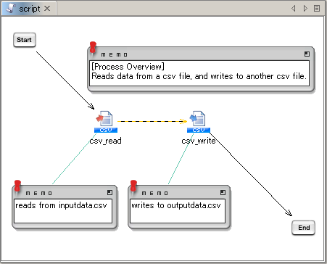The image size is (327, 264).
Task: Click the script tab's scroll icon
Action: [x=11, y=9]
